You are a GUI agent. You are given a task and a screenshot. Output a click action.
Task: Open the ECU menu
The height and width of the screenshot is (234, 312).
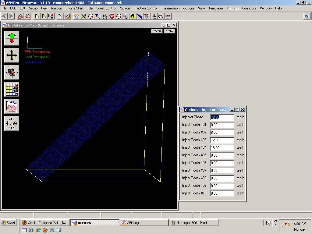pyautogui.click(x=13, y=8)
